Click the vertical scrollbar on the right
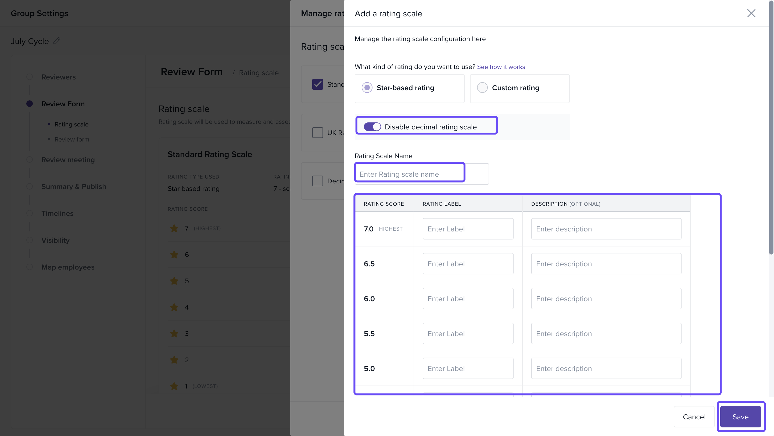774x436 pixels. click(771, 128)
